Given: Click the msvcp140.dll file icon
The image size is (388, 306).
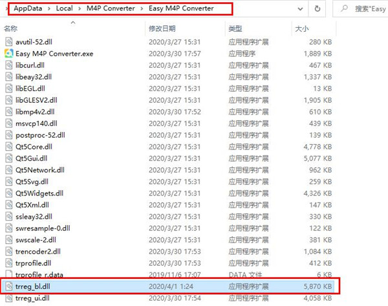Looking at the screenshot, I should (x=9, y=124).
